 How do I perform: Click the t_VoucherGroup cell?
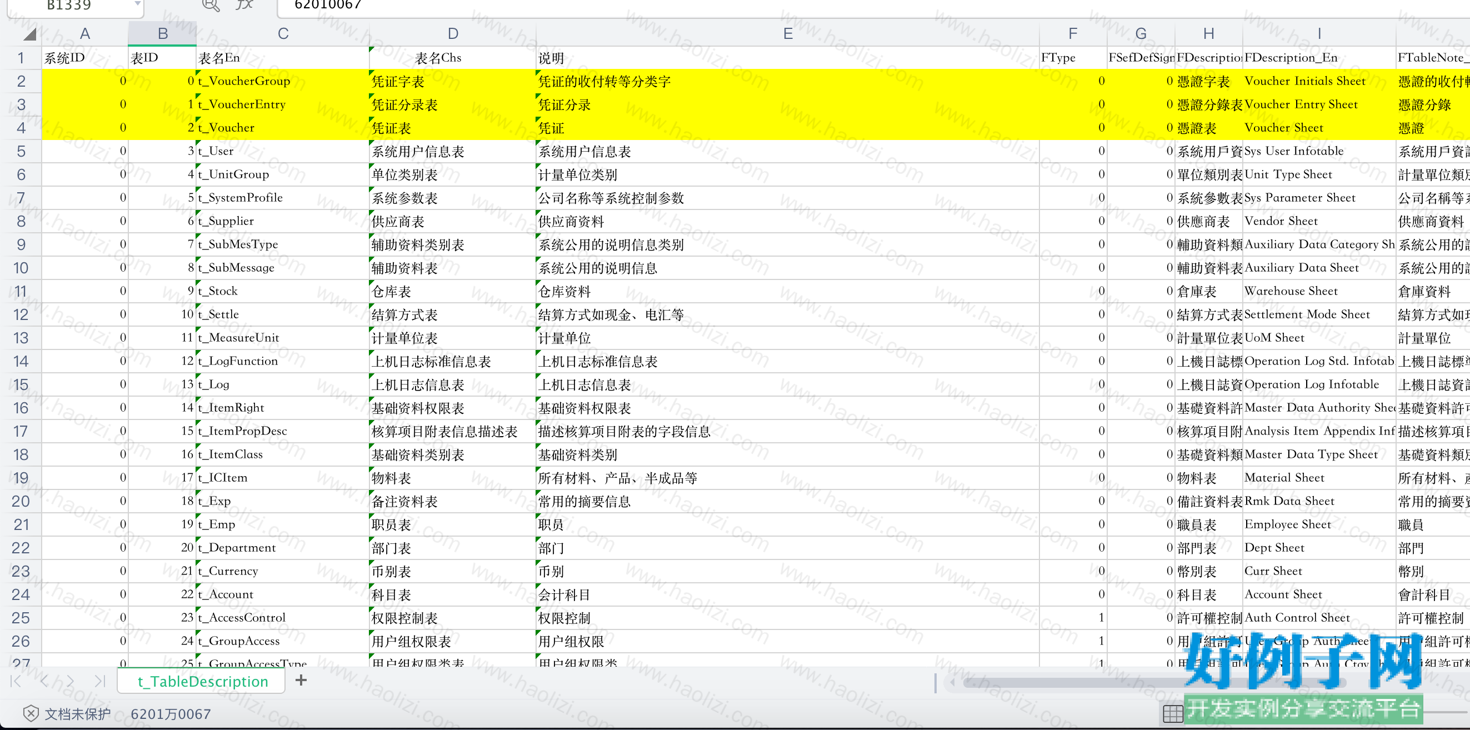pyautogui.click(x=282, y=81)
